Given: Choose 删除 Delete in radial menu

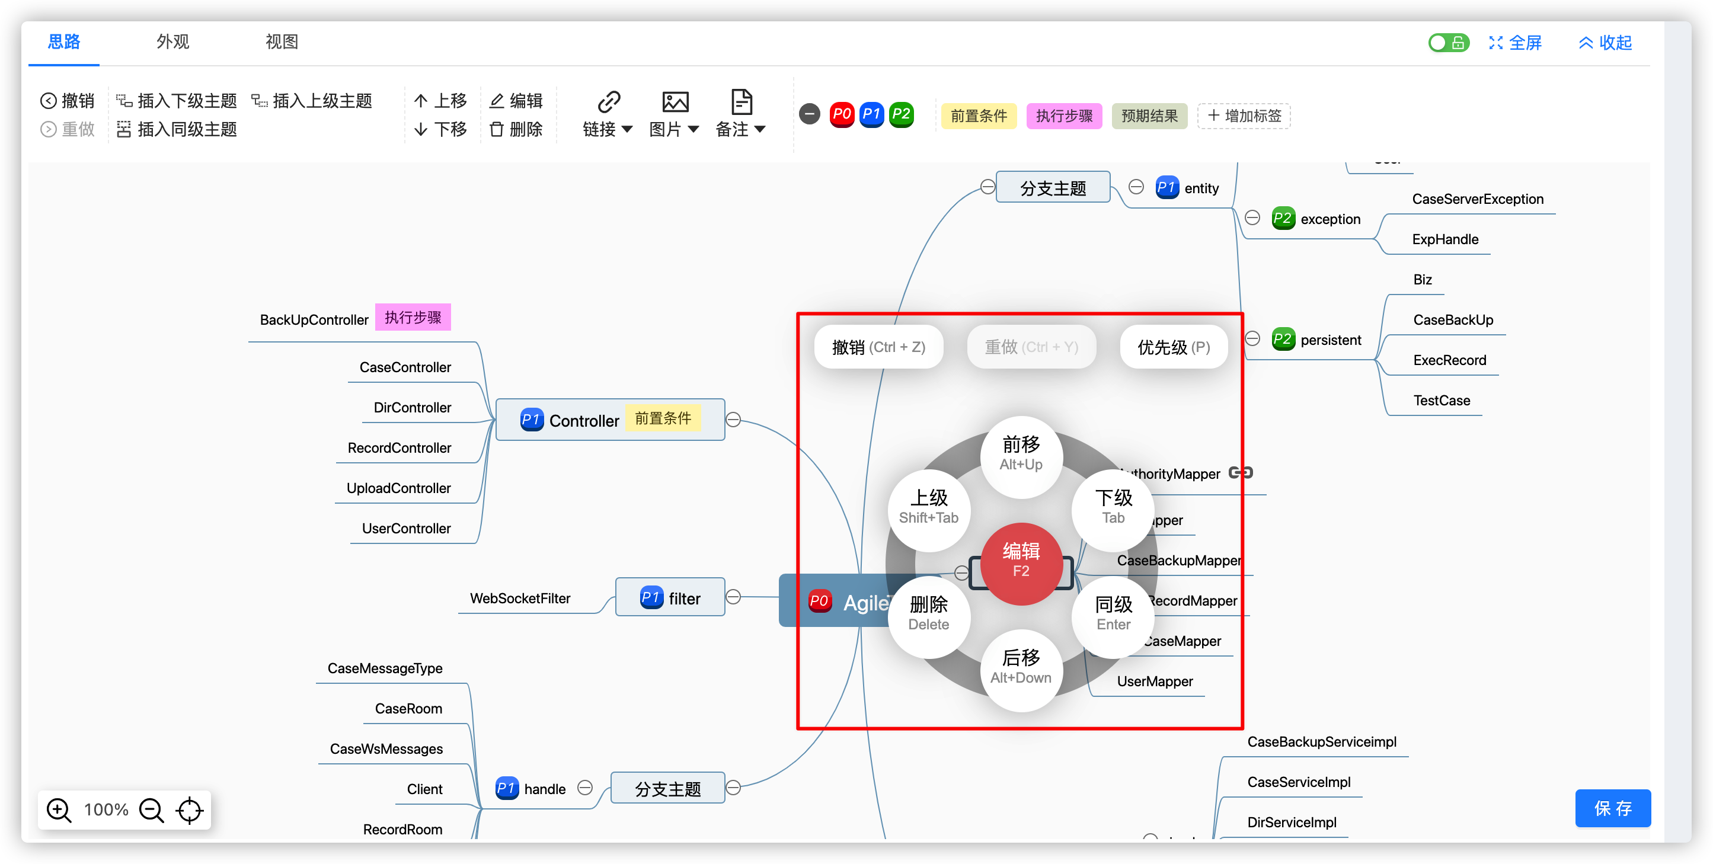Looking at the screenshot, I should point(928,617).
